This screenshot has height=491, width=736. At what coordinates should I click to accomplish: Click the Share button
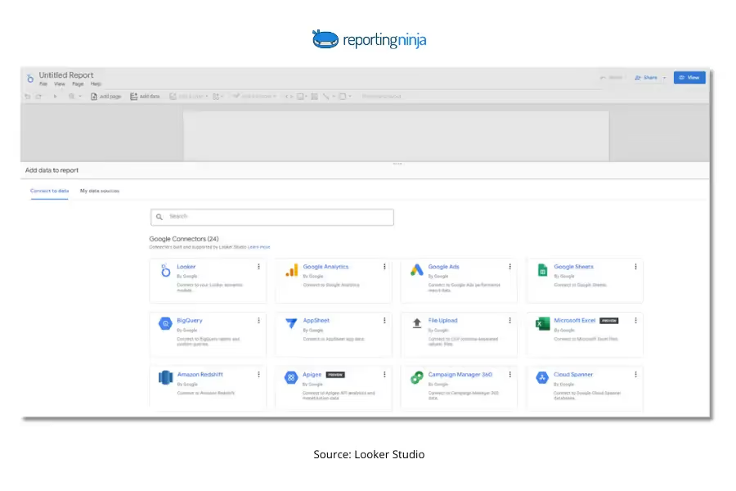(646, 78)
